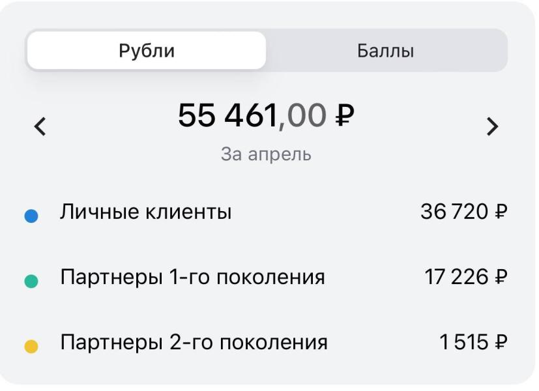Viewport: 539px width, 391px height.
Task: Click the ruble sign next to 17 226
Action: pos(501,277)
